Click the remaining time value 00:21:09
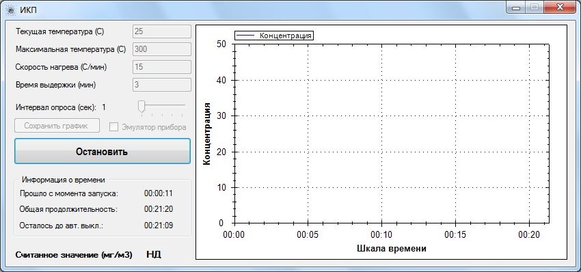Image resolution: width=581 pixels, height=272 pixels. (158, 225)
